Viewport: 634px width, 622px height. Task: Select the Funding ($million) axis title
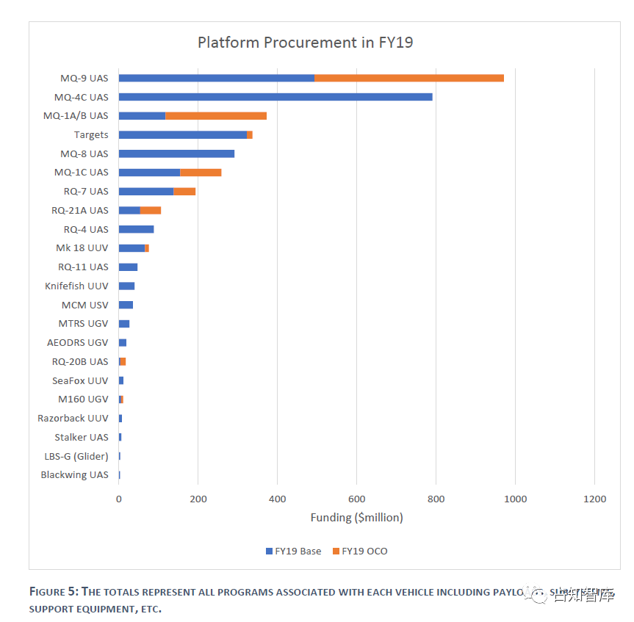pos(356,518)
